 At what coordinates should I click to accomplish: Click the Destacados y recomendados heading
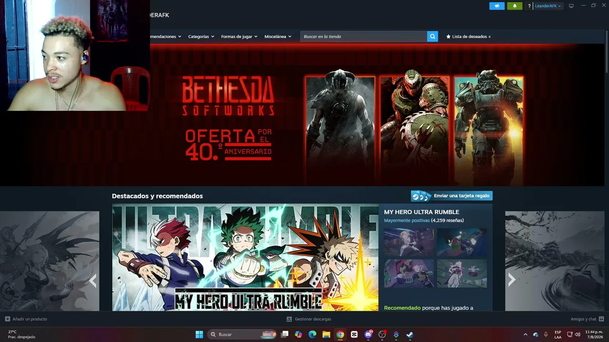click(x=157, y=196)
